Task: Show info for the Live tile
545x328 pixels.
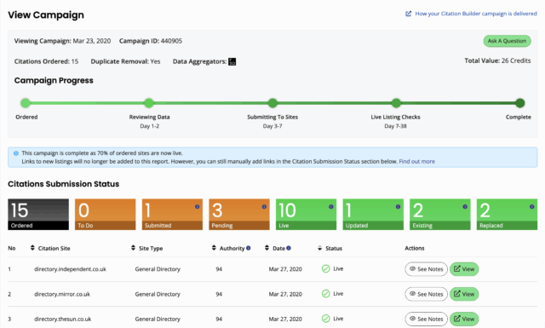Action: tap(331, 207)
